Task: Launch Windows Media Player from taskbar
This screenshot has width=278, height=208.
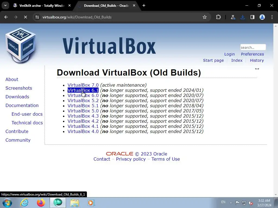Action: pos(91,203)
